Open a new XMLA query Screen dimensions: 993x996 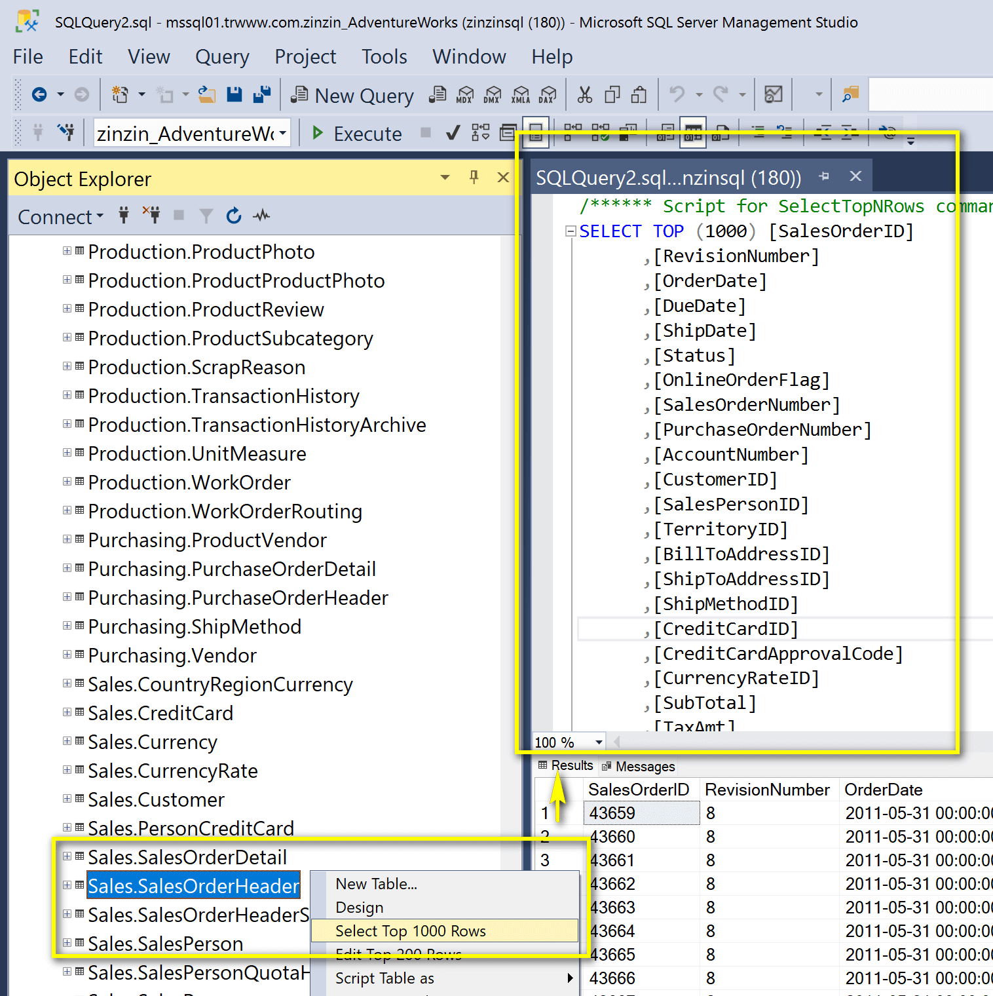click(x=521, y=95)
